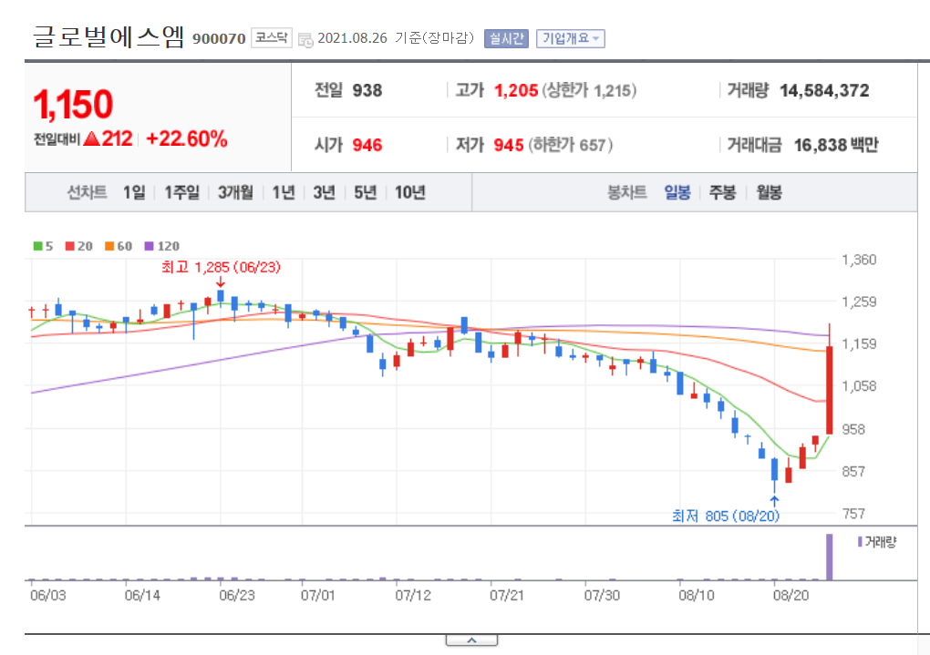The image size is (930, 655).
Task: Click the calendar icon beside 2021.08.26
Action: click(x=305, y=40)
